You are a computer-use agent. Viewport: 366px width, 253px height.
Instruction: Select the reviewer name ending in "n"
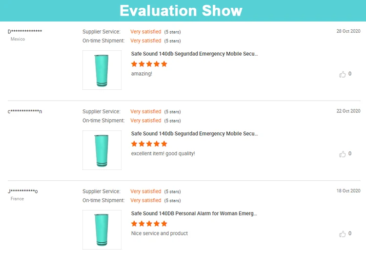[25, 111]
